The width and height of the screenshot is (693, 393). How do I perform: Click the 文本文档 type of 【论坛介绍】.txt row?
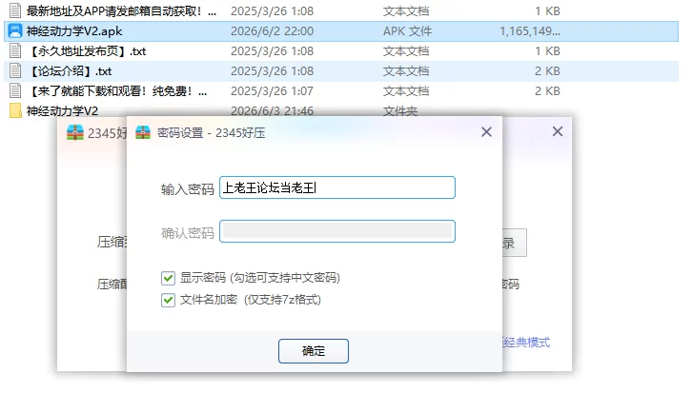406,71
